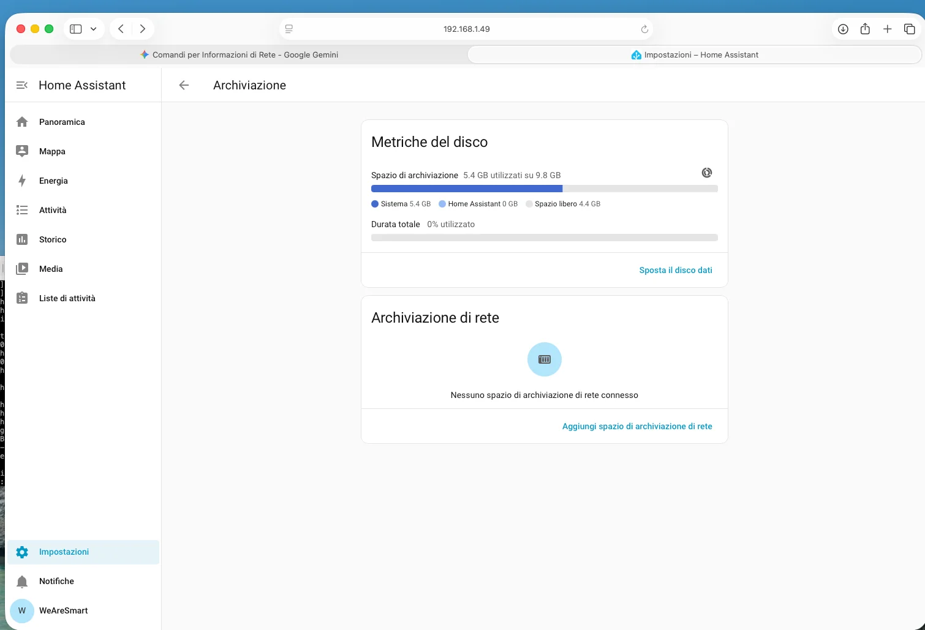Click the Durata totale label
Viewport: 925px width, 630px height.
(396, 224)
